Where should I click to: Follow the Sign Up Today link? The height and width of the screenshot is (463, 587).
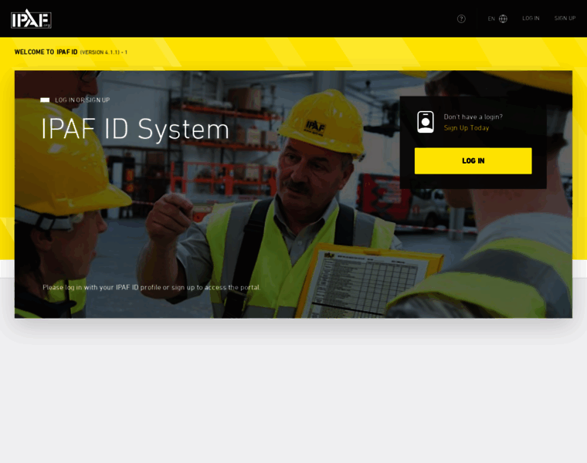click(467, 128)
